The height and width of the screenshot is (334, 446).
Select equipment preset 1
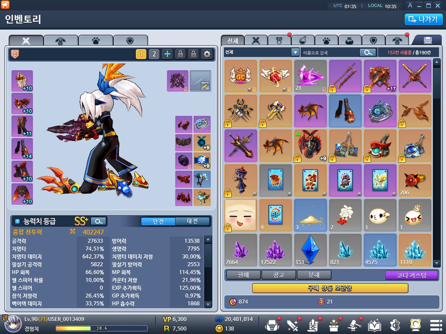(x=141, y=54)
